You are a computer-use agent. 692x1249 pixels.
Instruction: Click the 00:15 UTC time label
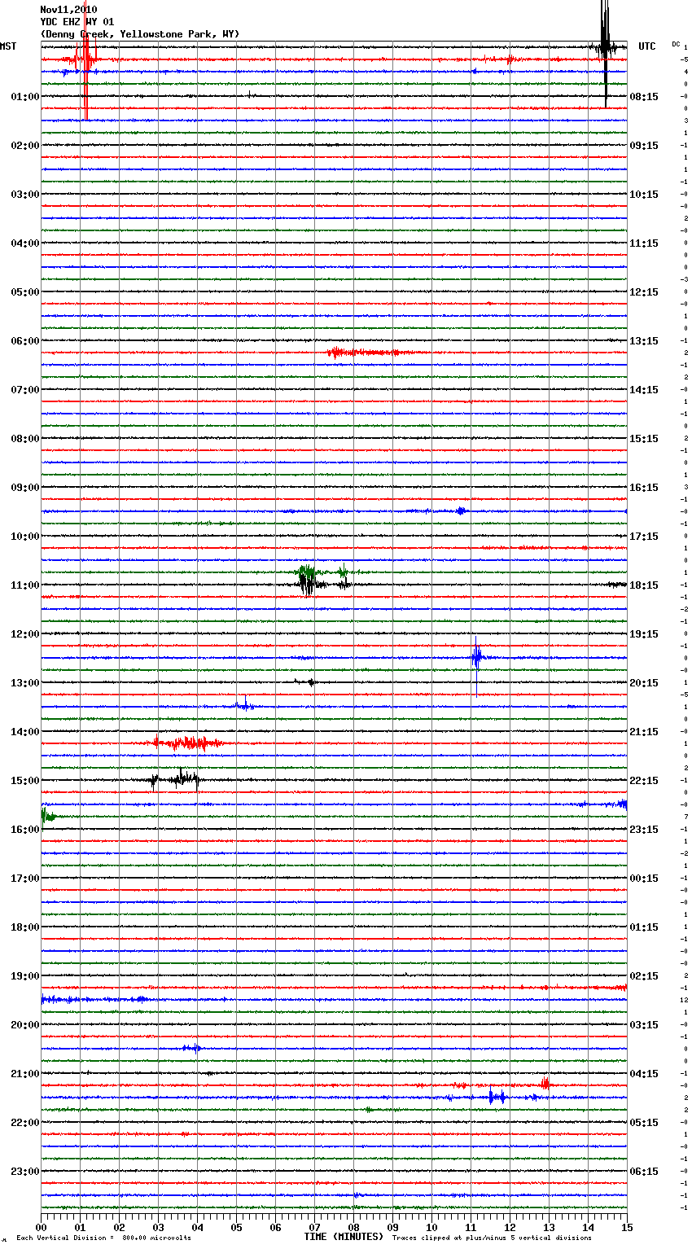coord(644,879)
